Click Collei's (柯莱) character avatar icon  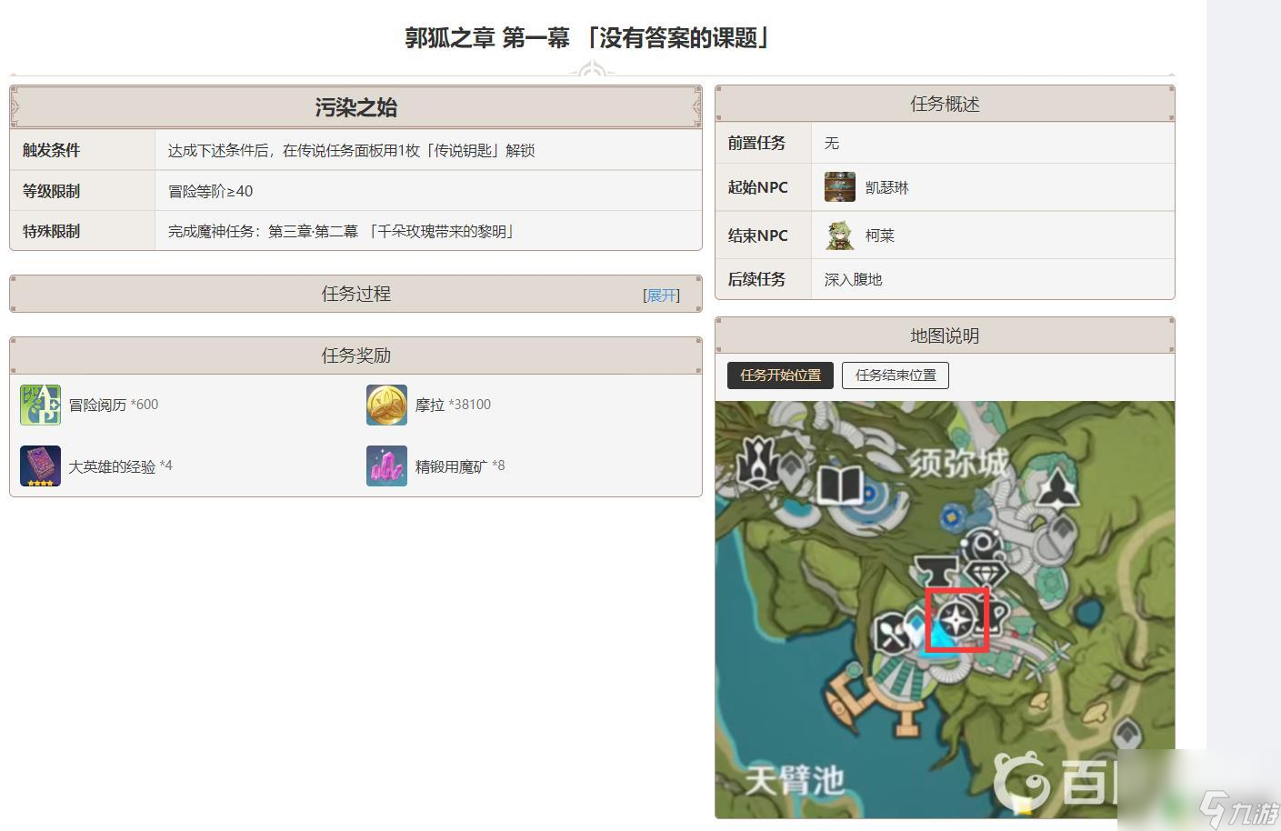pos(840,235)
